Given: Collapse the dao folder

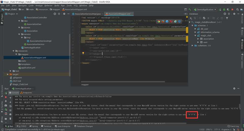Looking at the screenshot, I should (19, 21).
